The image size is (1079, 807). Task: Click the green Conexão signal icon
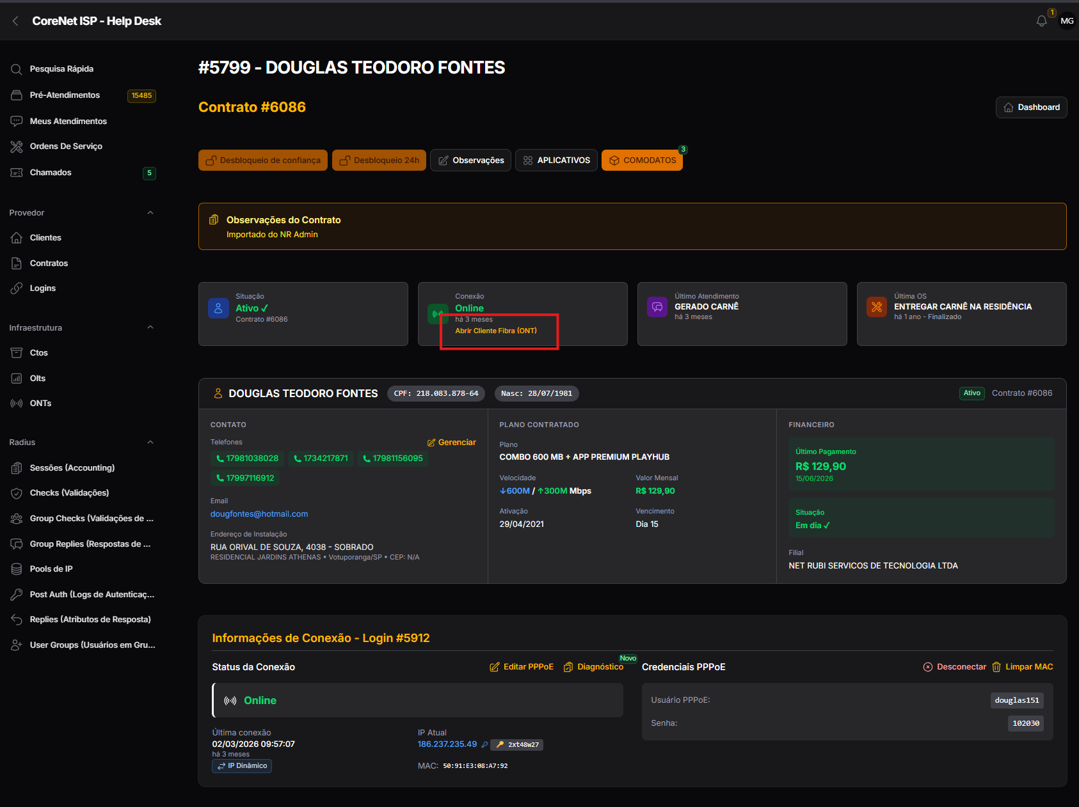[x=438, y=314]
